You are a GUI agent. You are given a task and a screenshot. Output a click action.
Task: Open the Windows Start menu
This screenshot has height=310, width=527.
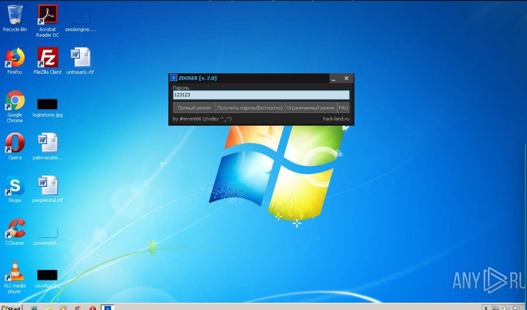click(x=11, y=307)
